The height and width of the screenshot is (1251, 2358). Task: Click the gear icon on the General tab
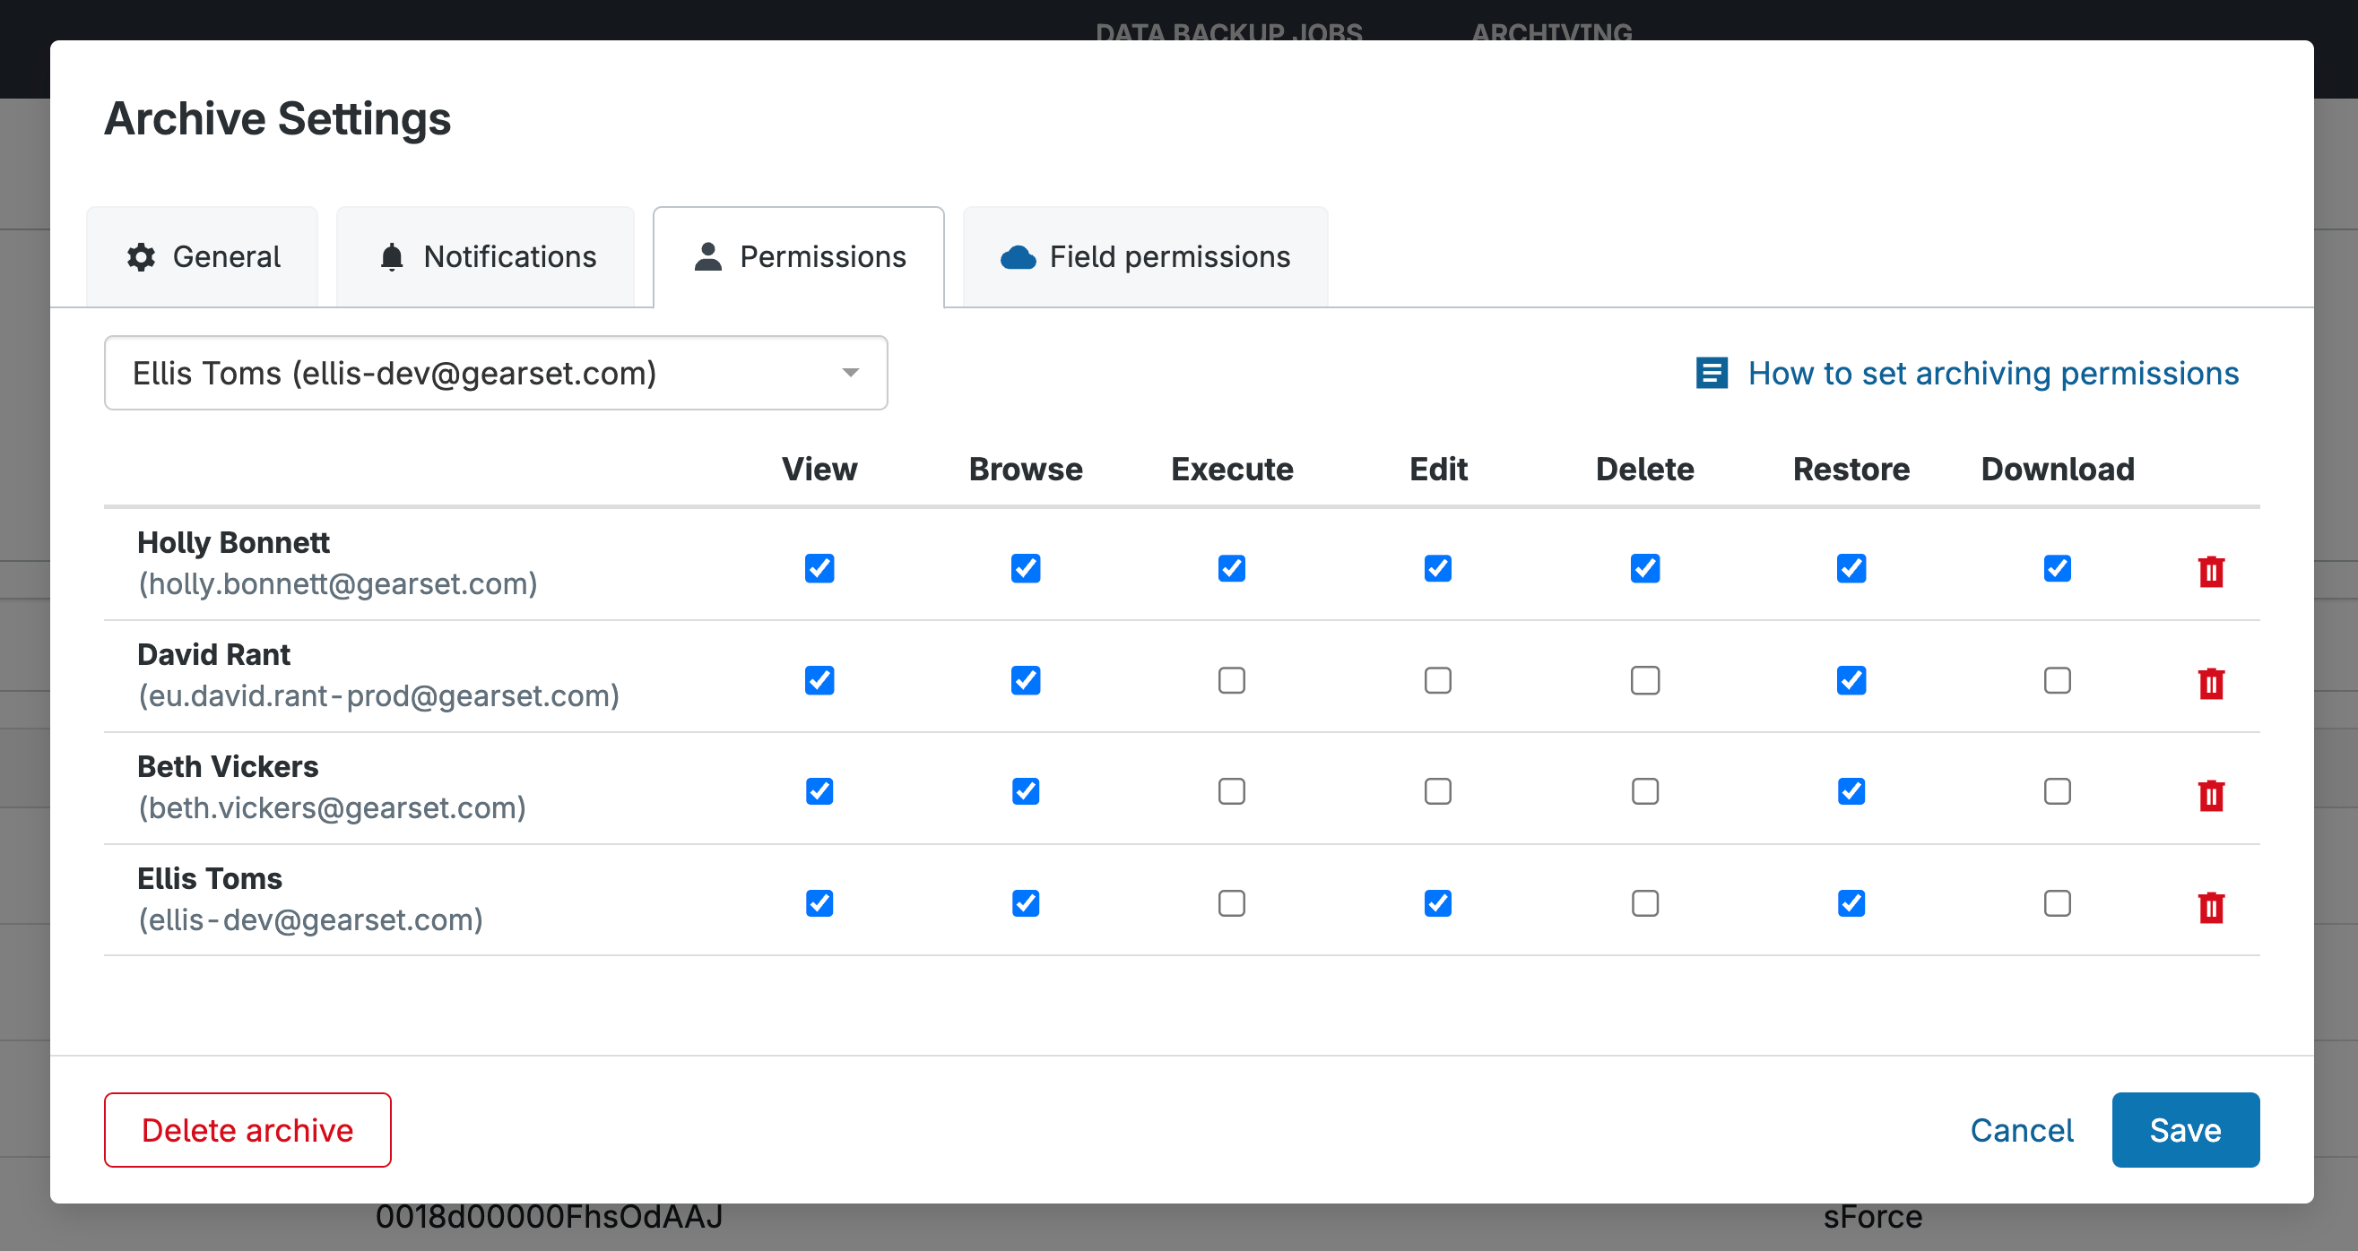point(141,257)
